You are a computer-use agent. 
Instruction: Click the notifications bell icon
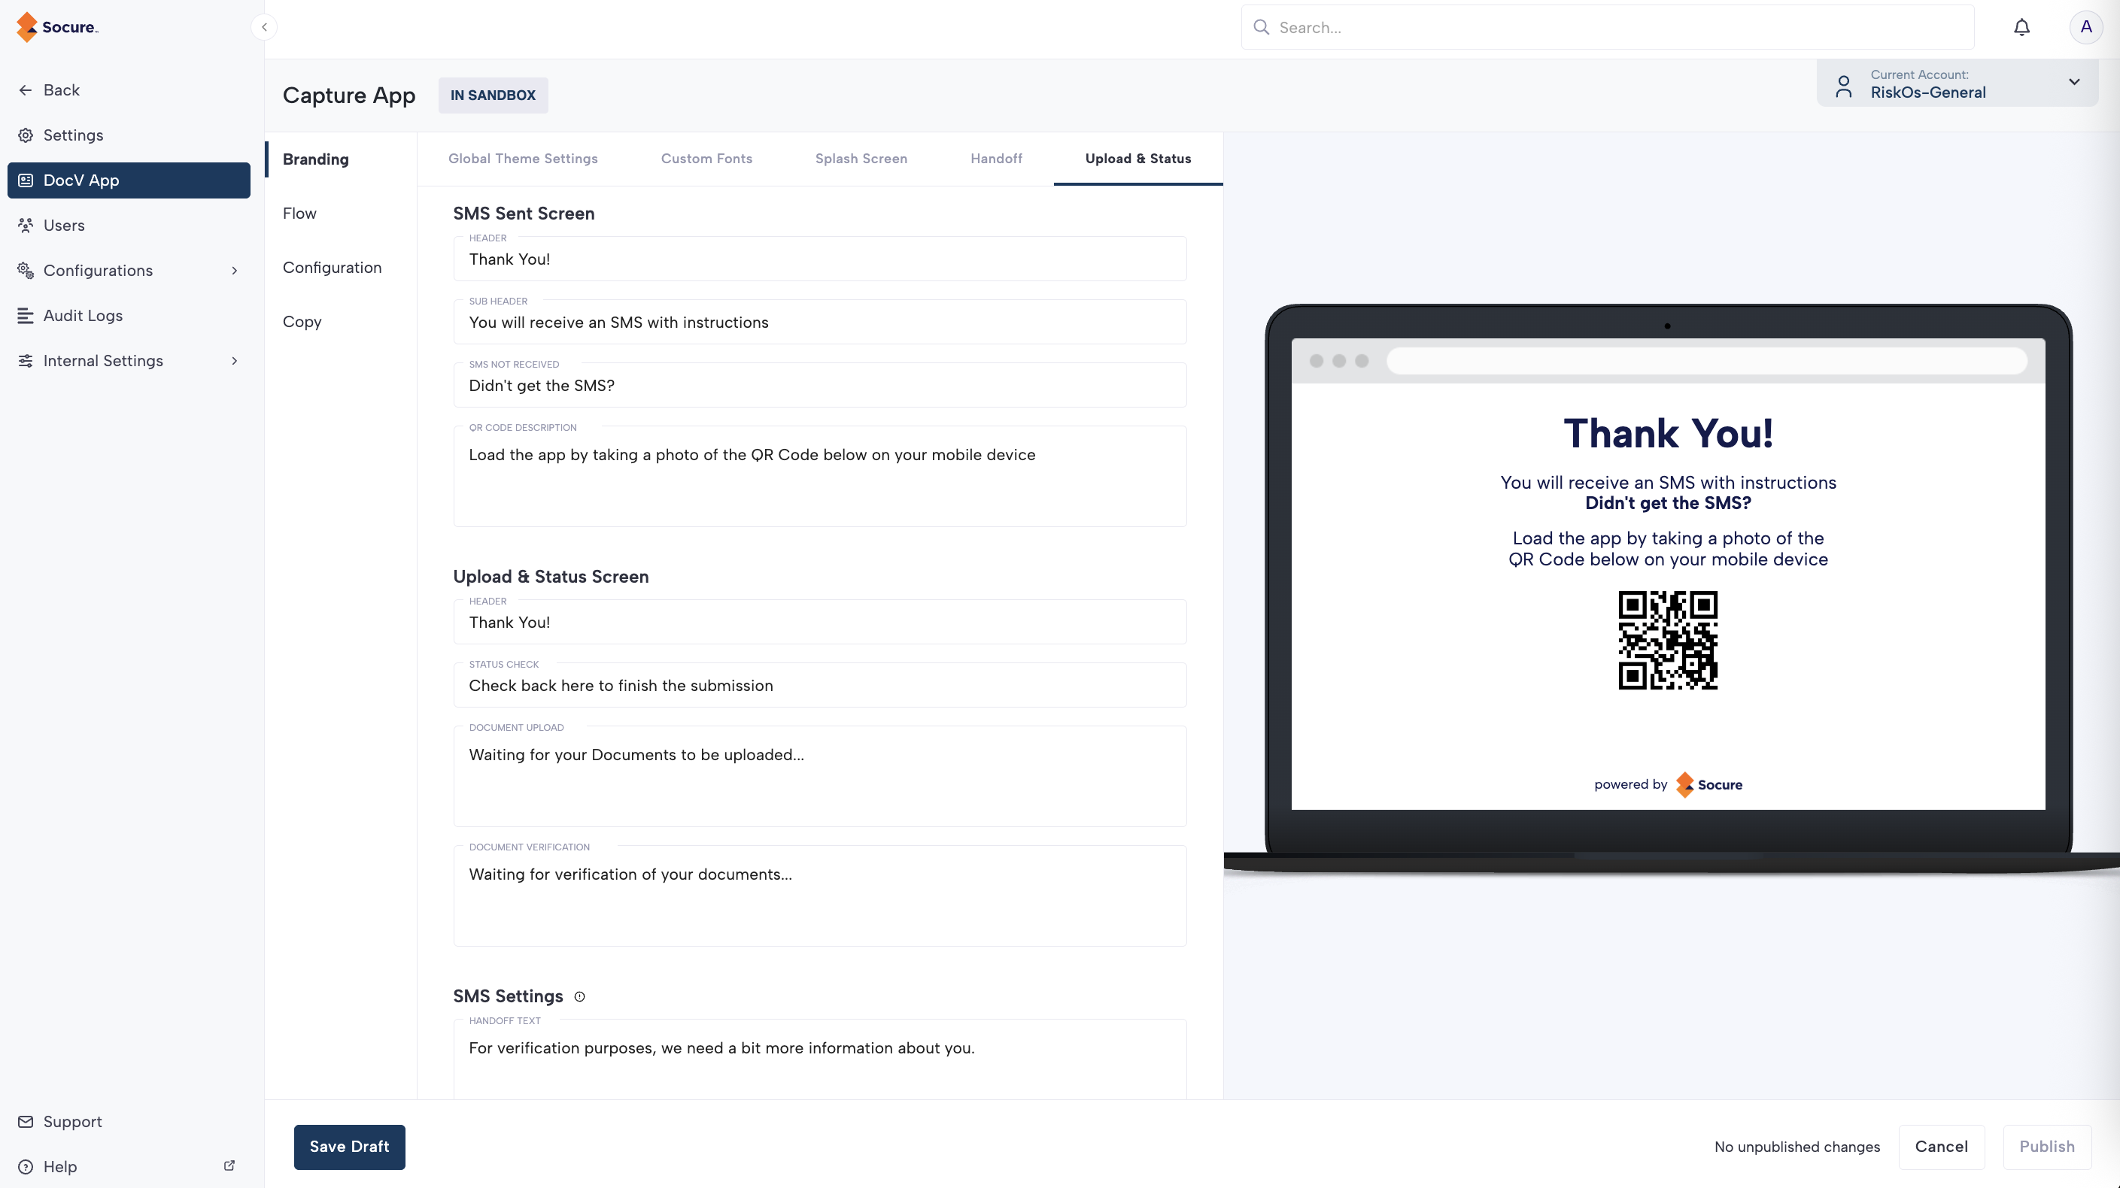(x=2021, y=27)
